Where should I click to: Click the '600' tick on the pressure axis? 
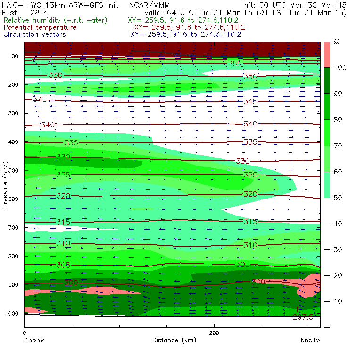13,199
